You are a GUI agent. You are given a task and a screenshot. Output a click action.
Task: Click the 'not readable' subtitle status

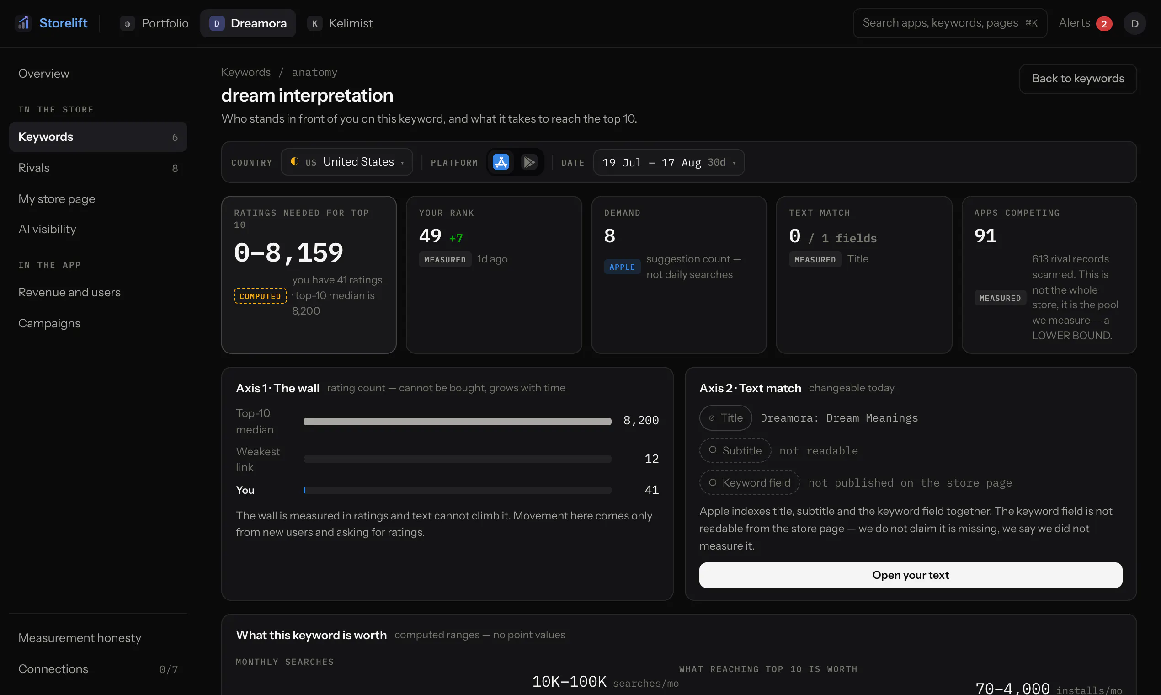click(x=818, y=450)
